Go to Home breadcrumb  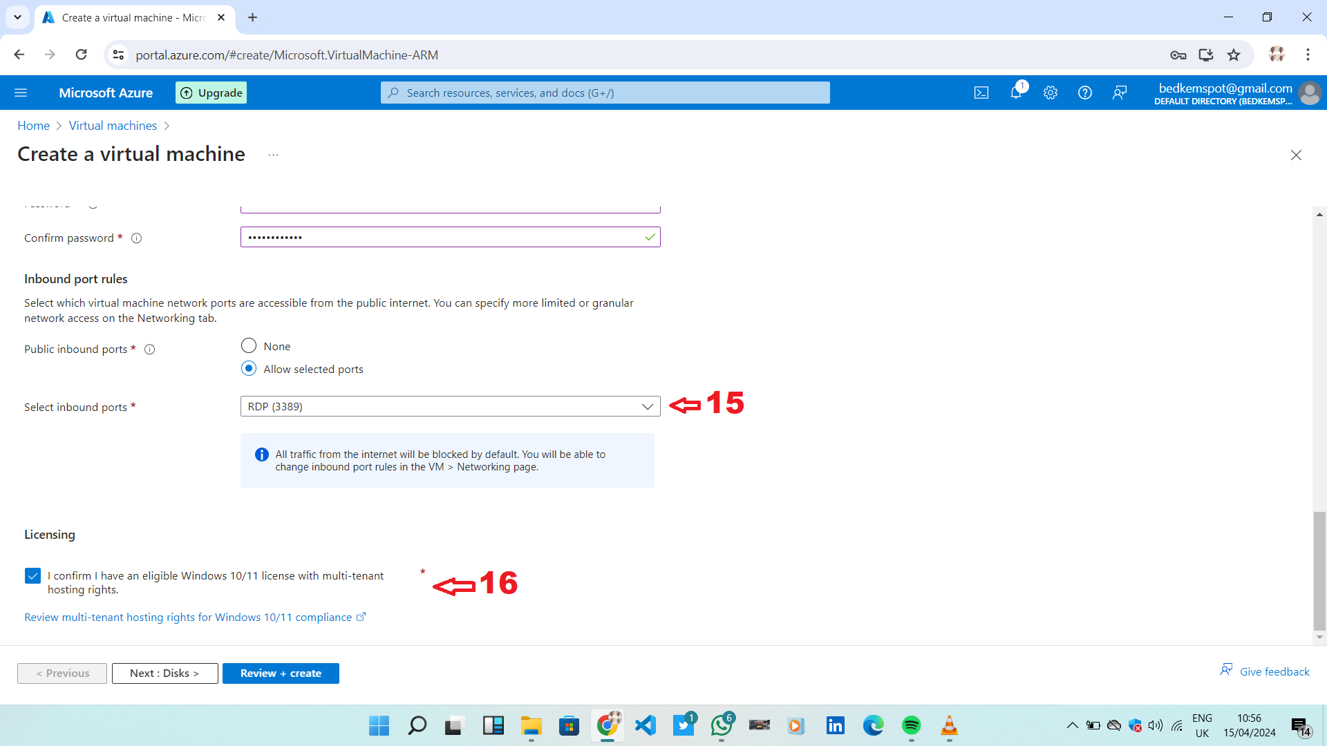point(33,126)
